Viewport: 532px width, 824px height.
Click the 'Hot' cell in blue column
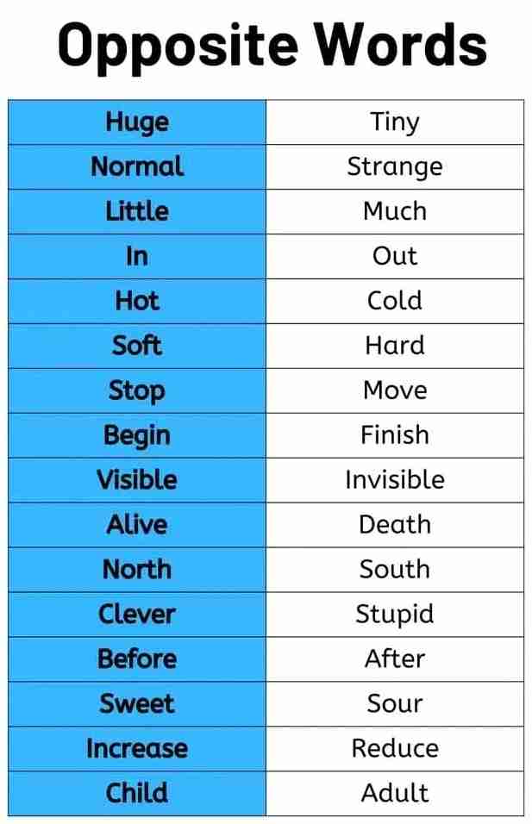(x=137, y=301)
